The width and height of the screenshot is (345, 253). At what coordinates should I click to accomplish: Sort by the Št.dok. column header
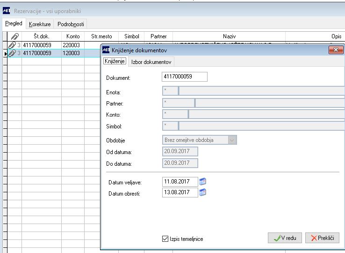(41, 36)
